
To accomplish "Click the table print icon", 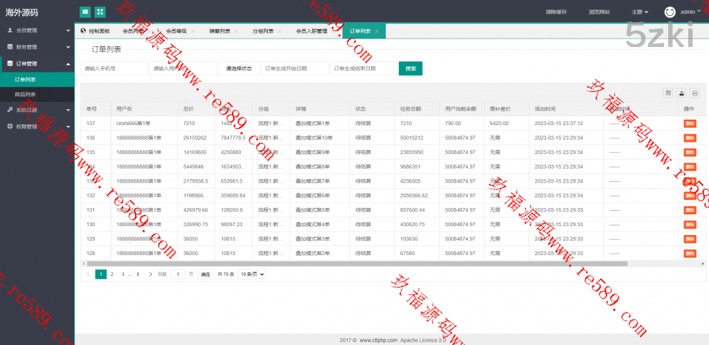I will [694, 93].
